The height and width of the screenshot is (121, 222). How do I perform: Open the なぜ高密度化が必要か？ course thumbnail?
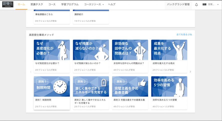[x=52, y=50]
